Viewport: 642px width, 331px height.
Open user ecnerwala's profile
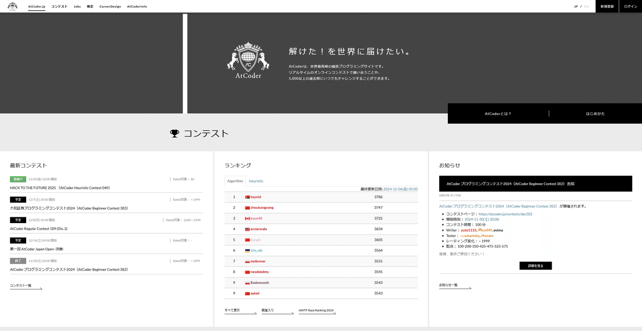(258, 229)
